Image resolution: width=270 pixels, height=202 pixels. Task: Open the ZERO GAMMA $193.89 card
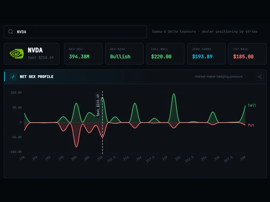[206, 54]
